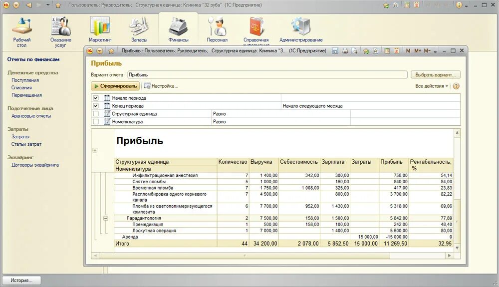Select the Аренда row

click(283, 237)
